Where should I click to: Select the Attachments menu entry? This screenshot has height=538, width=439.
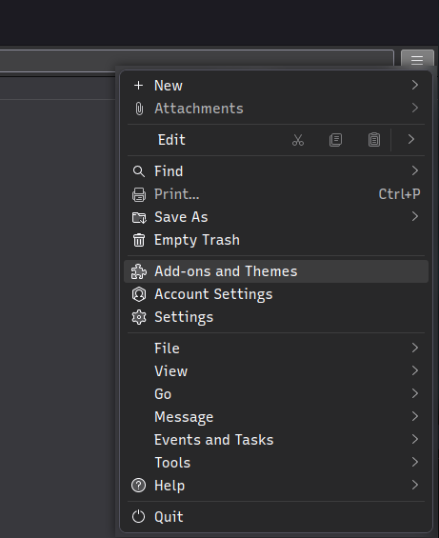(x=276, y=109)
